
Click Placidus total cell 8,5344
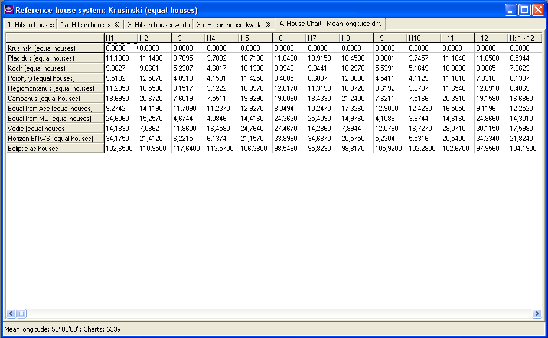tap(524, 58)
